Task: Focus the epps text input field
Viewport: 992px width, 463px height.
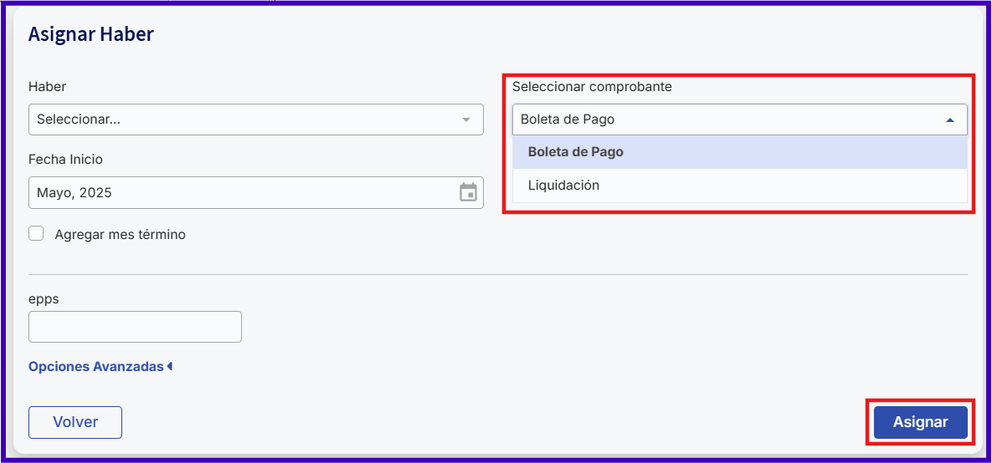Action: (135, 327)
